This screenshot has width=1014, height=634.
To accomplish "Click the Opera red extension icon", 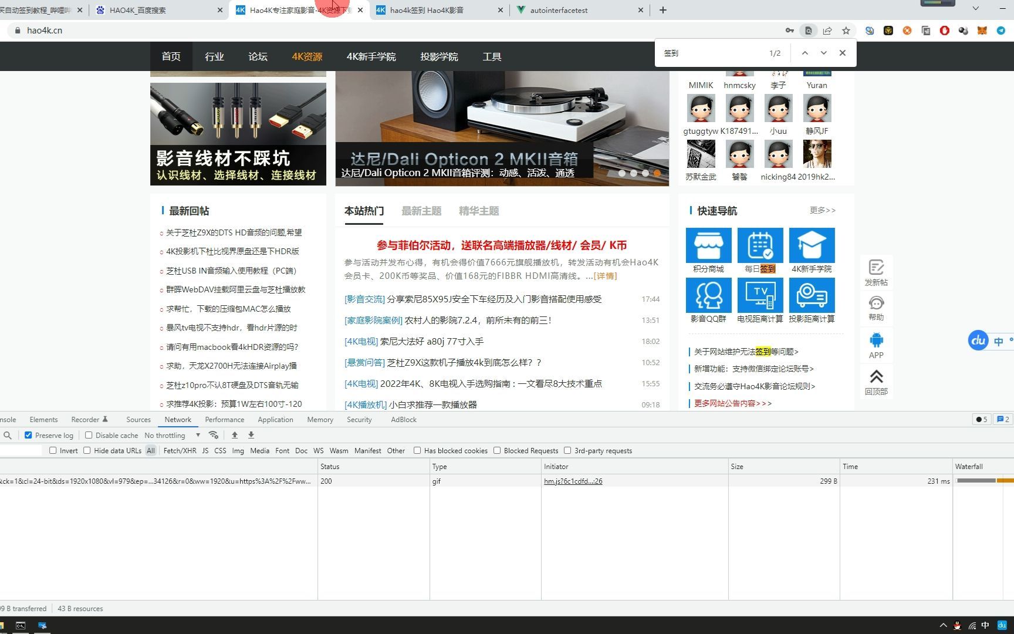I will pos(944,31).
